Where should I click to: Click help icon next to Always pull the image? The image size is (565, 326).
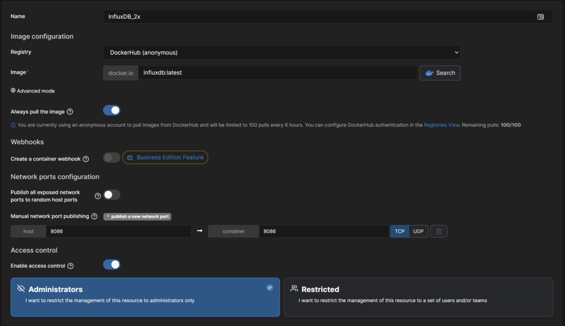(x=70, y=112)
